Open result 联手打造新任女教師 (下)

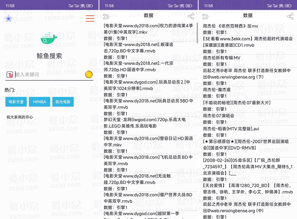coord(248,77)
